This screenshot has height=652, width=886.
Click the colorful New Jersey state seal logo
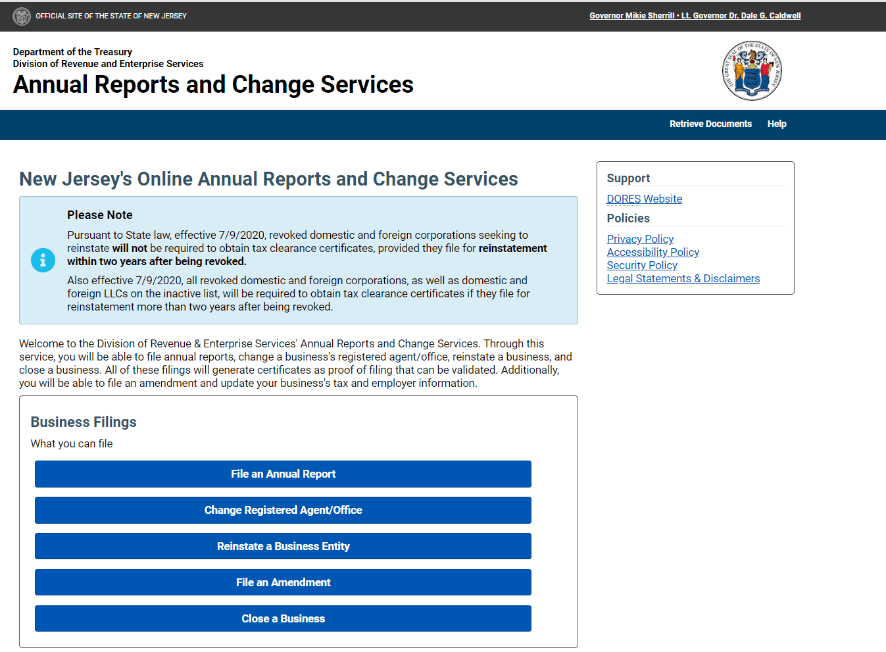click(x=752, y=71)
